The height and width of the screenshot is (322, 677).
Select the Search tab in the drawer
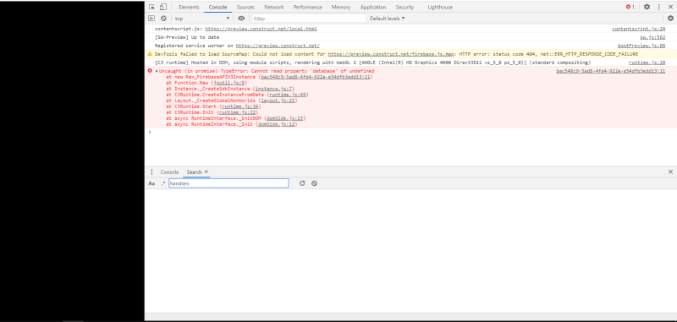coord(194,172)
